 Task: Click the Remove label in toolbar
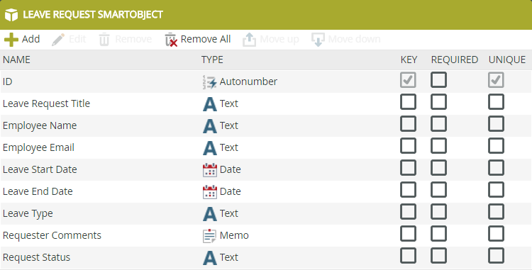pos(133,39)
